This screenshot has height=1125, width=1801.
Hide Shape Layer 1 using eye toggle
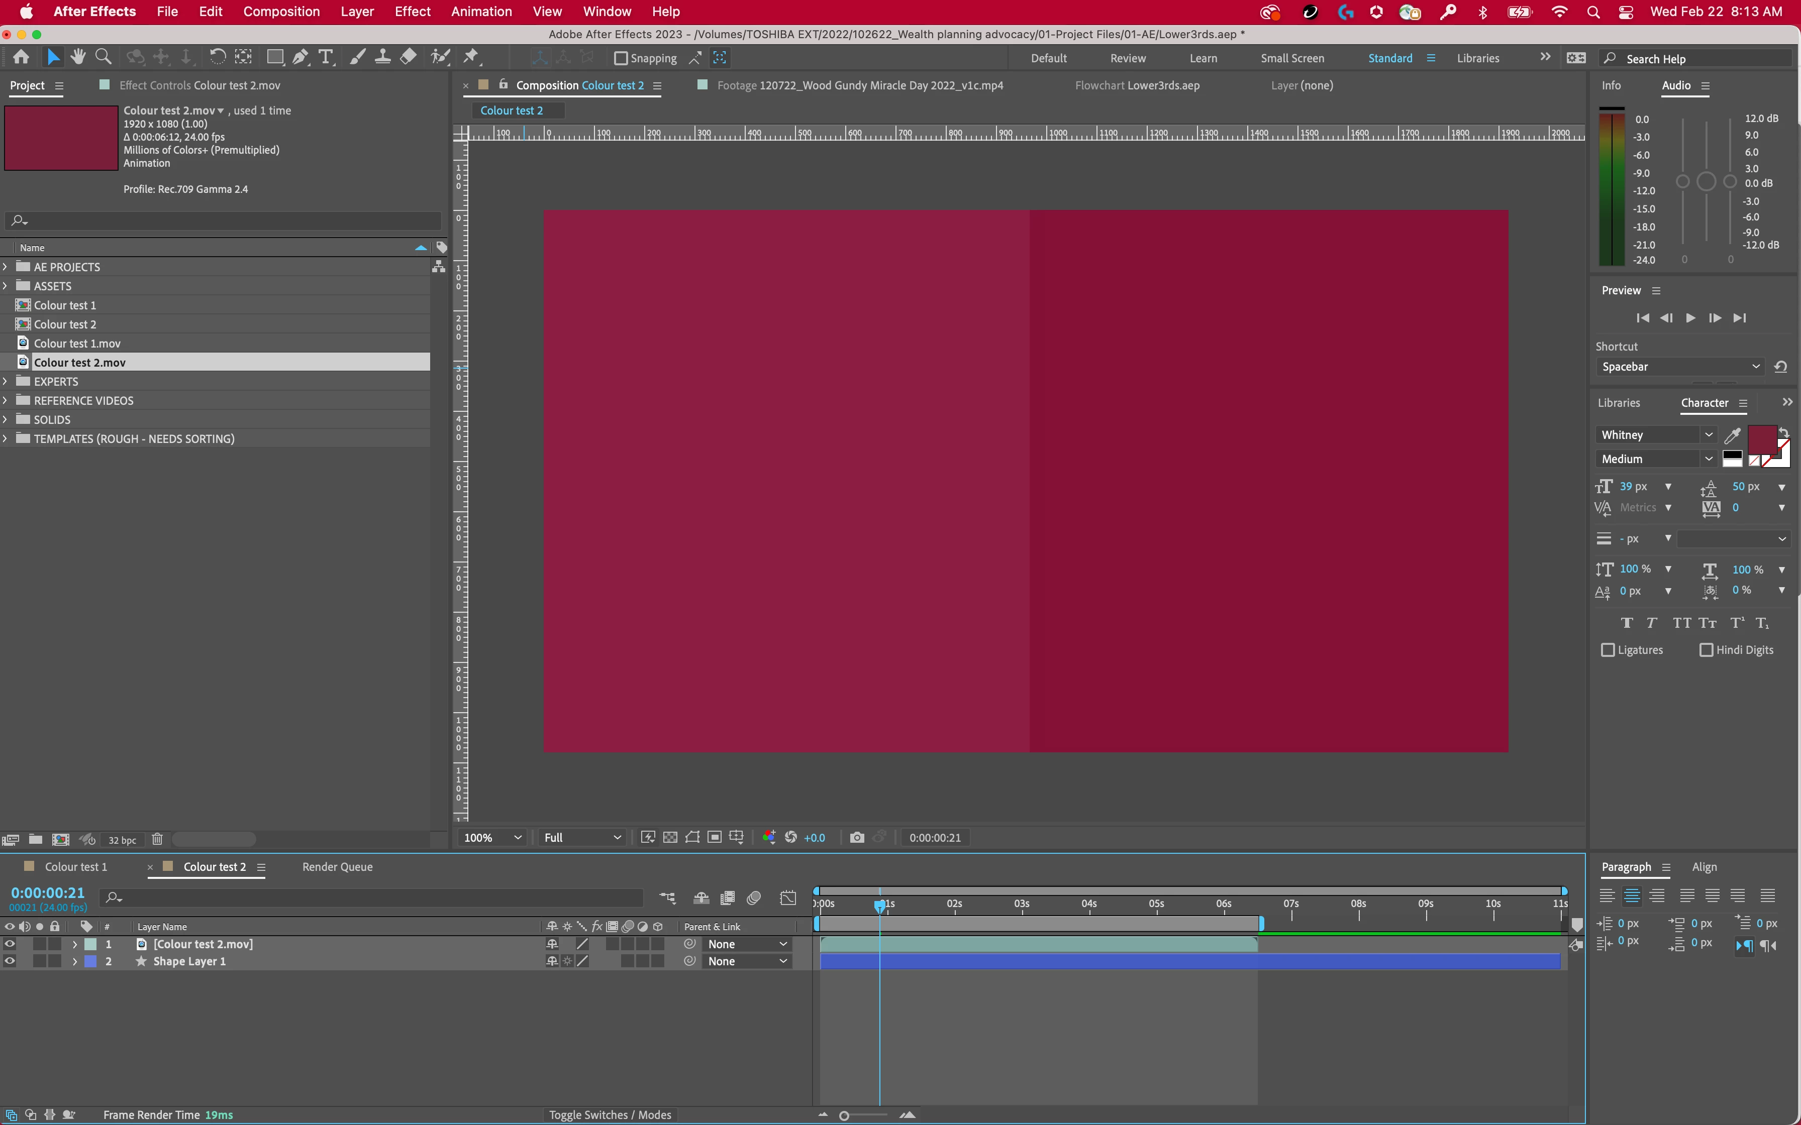pyautogui.click(x=10, y=961)
